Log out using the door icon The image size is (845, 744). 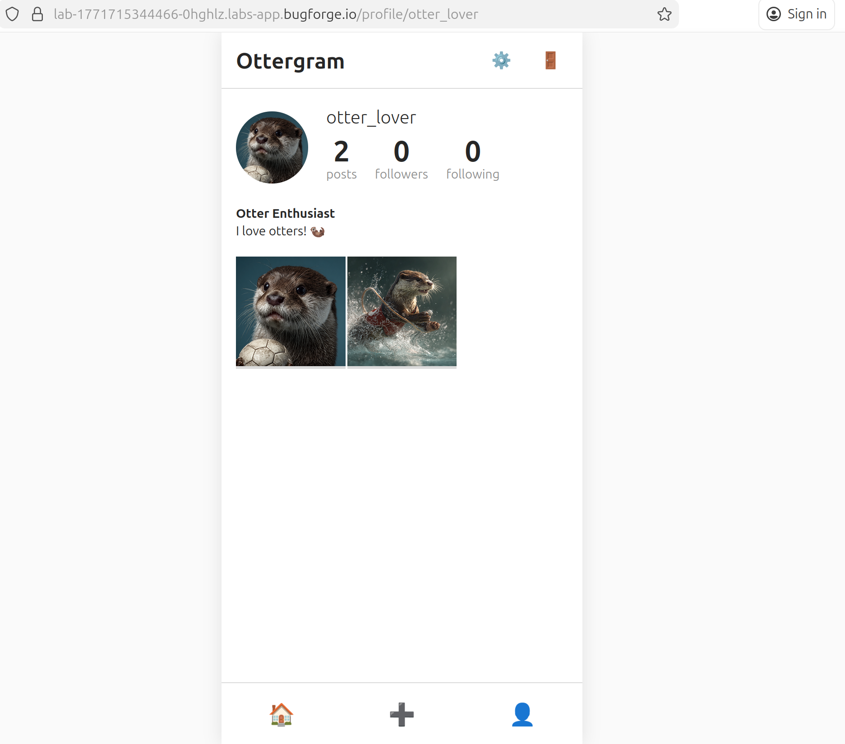[550, 60]
